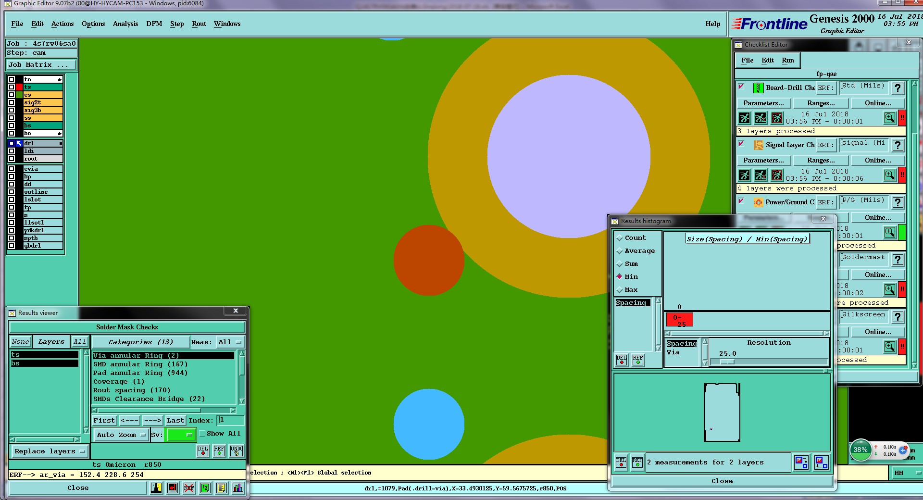Click the red-outlined running-man icon in the Board-Drill Check row
This screenshot has height=500, width=923.
click(x=777, y=118)
